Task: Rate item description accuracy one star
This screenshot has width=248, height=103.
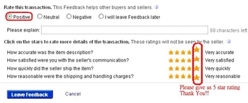Action: click(x=171, y=52)
